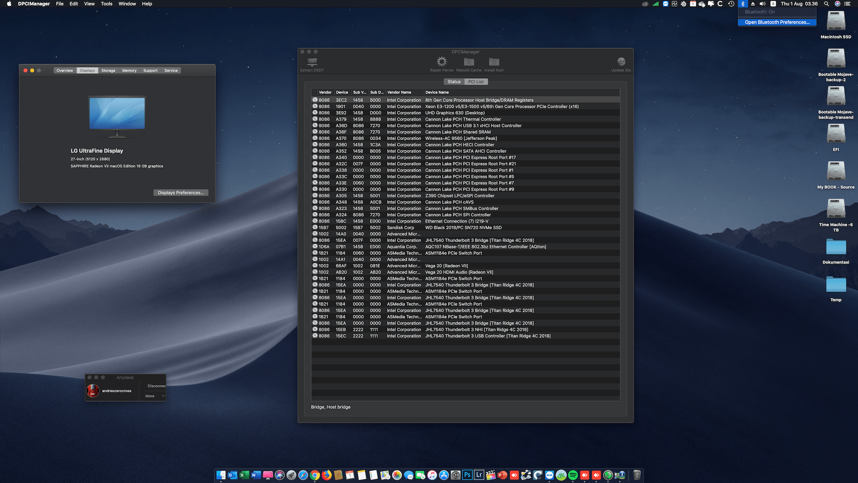This screenshot has height=483, width=858.
Task: Click the volume icon in menu bar
Action: click(x=762, y=4)
